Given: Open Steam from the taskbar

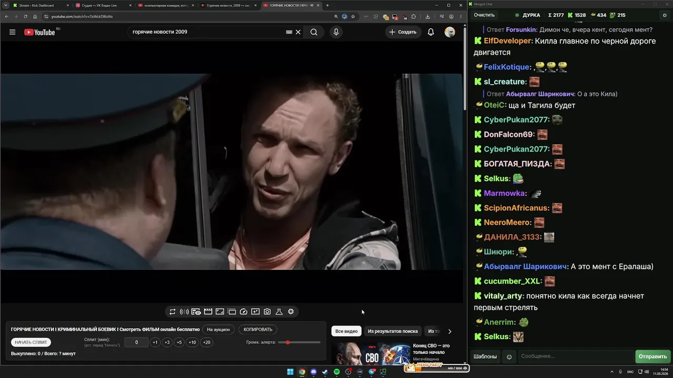Looking at the screenshot, I should 325,372.
